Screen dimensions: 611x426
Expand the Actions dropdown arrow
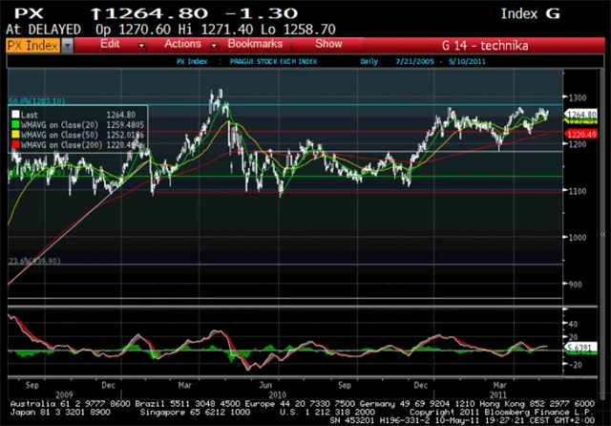(x=214, y=46)
